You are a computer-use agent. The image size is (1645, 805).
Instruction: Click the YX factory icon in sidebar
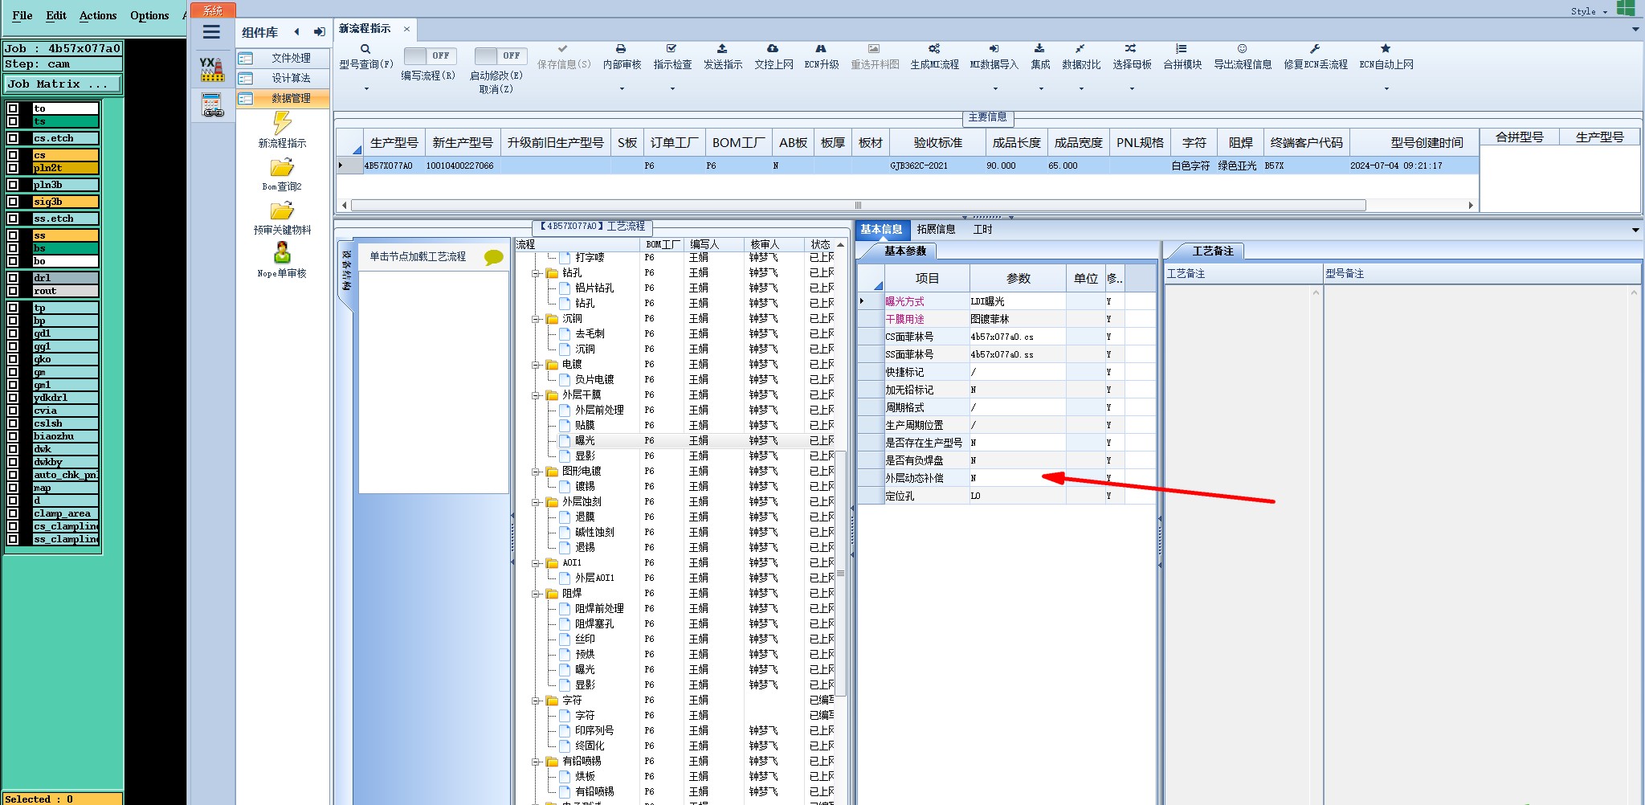click(x=212, y=70)
